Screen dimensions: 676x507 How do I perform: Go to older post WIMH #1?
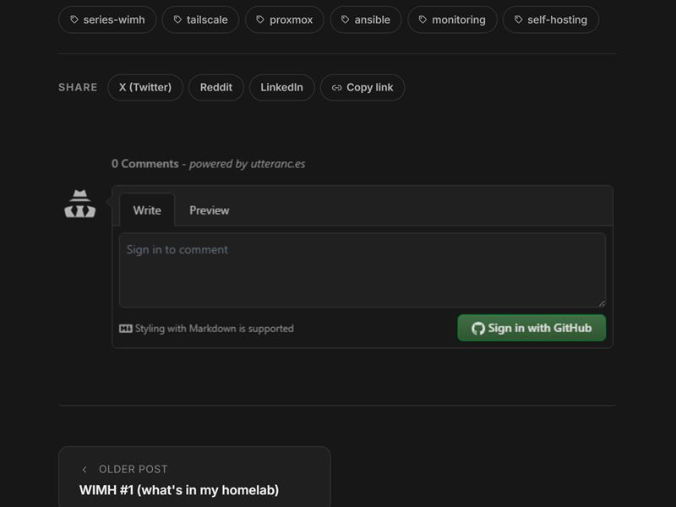[194, 477]
